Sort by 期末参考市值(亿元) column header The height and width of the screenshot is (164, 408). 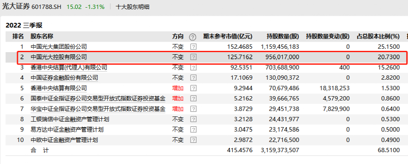pyautogui.click(x=228, y=36)
